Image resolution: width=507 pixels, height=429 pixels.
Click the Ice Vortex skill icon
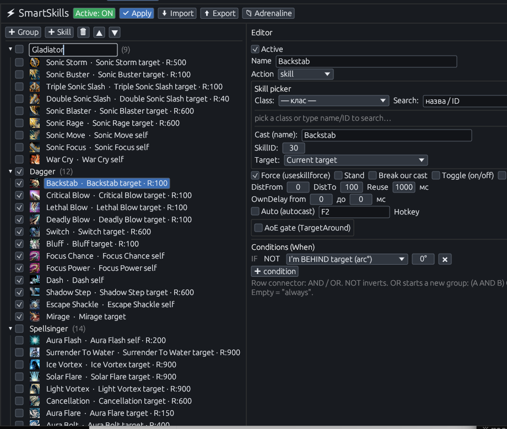pos(35,364)
